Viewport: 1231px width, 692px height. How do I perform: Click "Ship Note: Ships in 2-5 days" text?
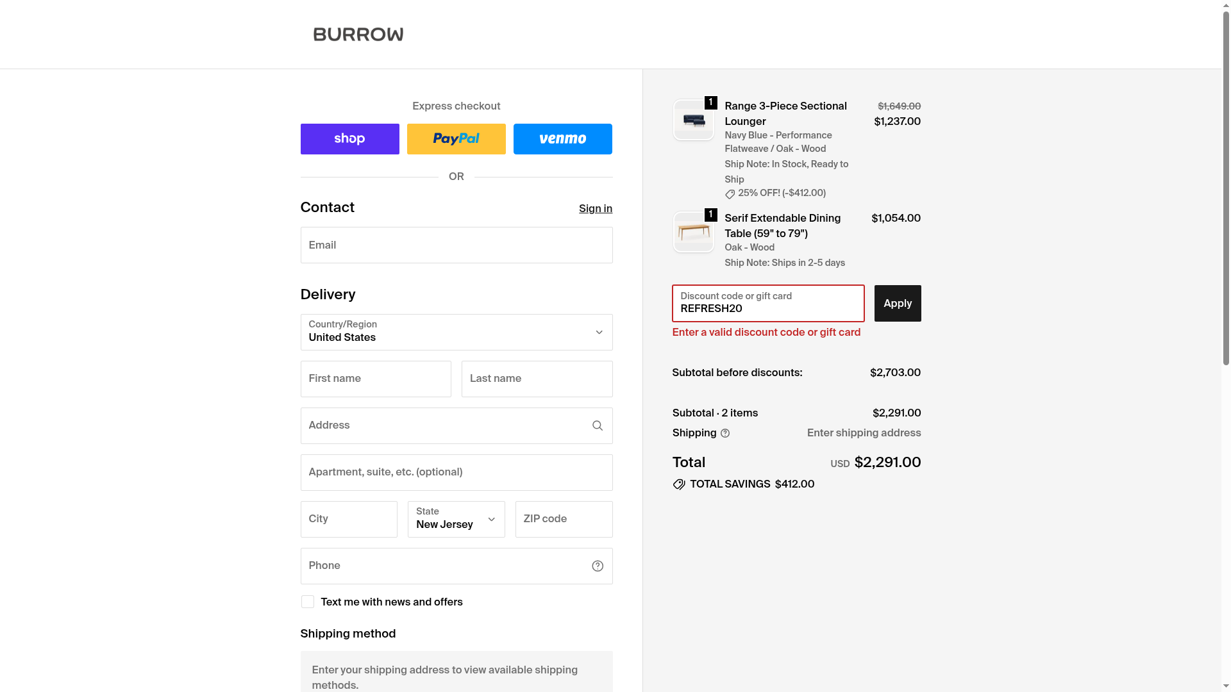(785, 263)
